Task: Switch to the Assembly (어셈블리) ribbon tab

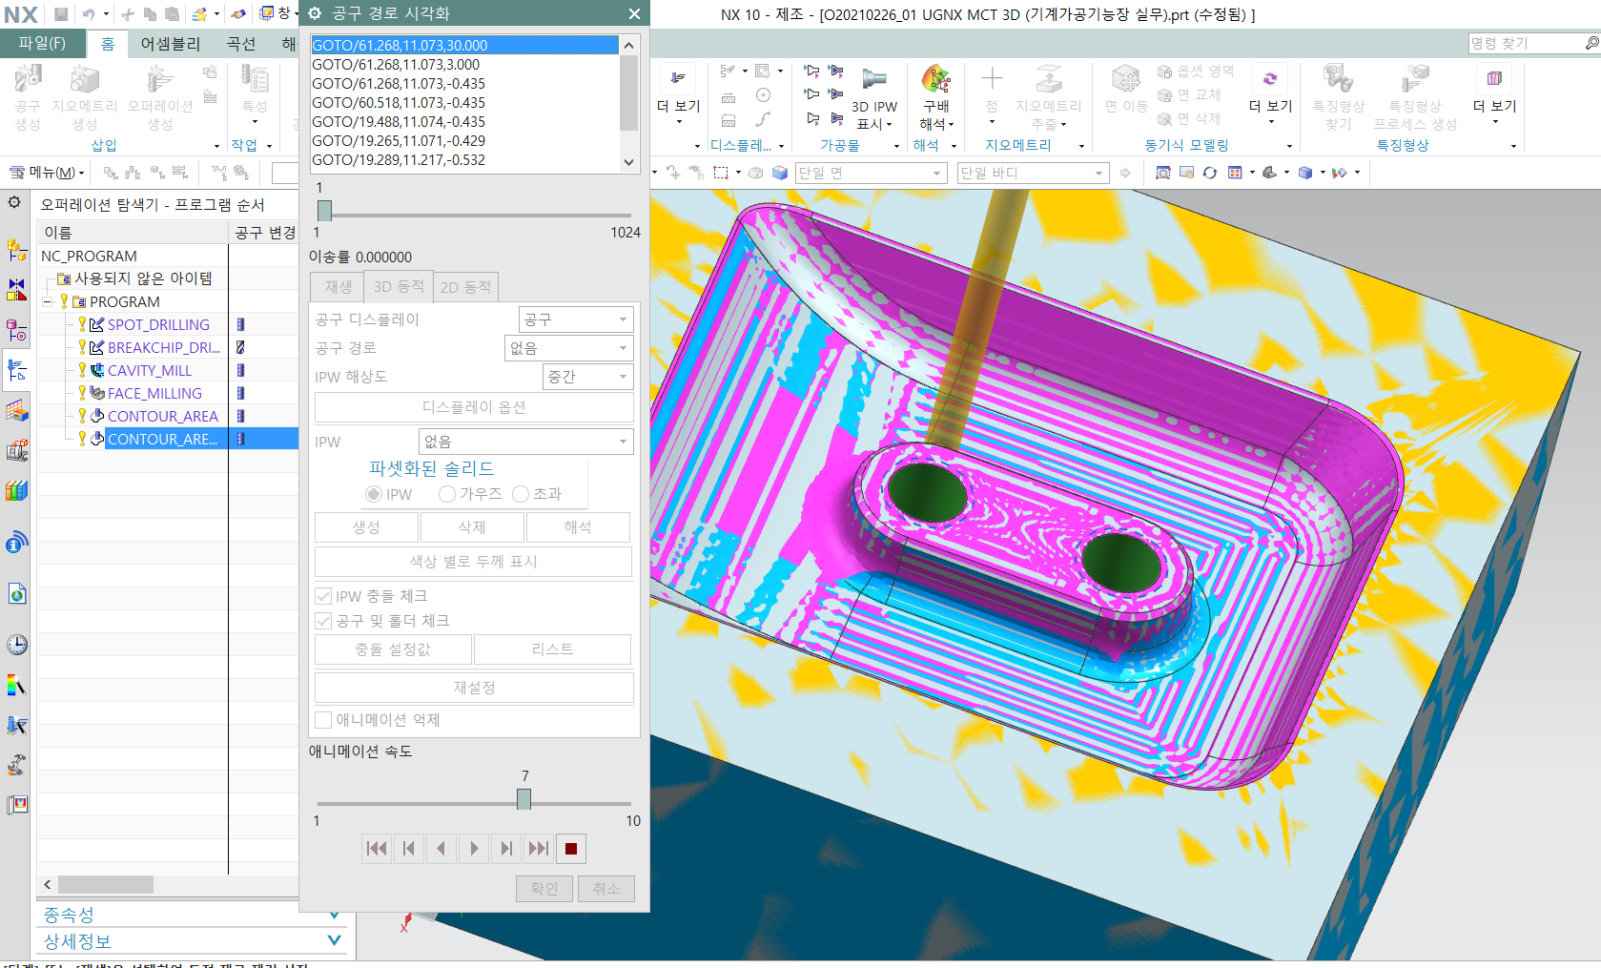Action: pyautogui.click(x=171, y=44)
